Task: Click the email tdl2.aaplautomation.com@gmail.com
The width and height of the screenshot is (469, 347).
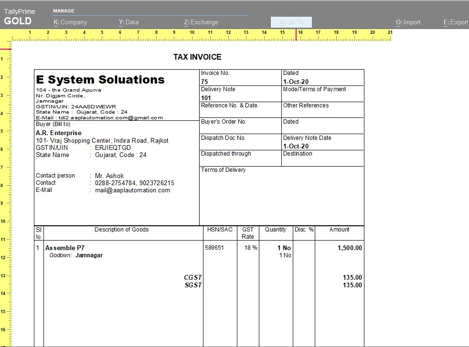Action: tap(107, 117)
